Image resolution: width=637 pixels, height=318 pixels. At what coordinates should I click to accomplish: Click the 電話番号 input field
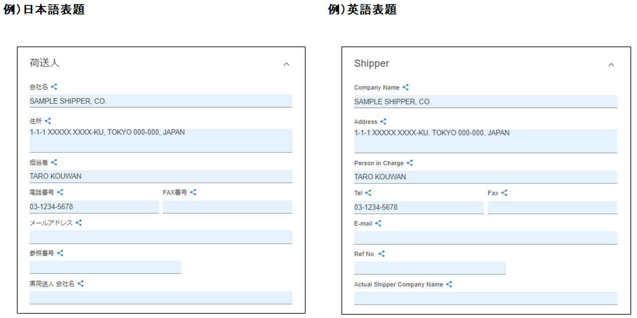pyautogui.click(x=94, y=207)
